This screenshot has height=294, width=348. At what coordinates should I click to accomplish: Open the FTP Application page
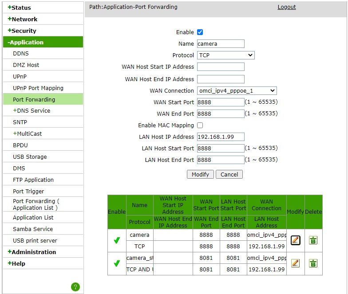click(x=43, y=180)
